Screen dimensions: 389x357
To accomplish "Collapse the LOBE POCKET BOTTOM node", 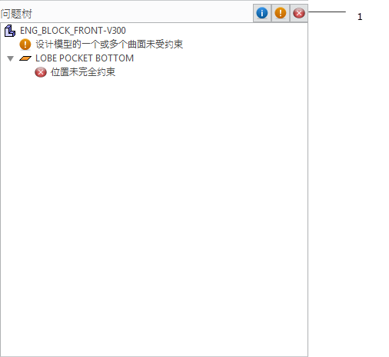I will coord(10,58).
